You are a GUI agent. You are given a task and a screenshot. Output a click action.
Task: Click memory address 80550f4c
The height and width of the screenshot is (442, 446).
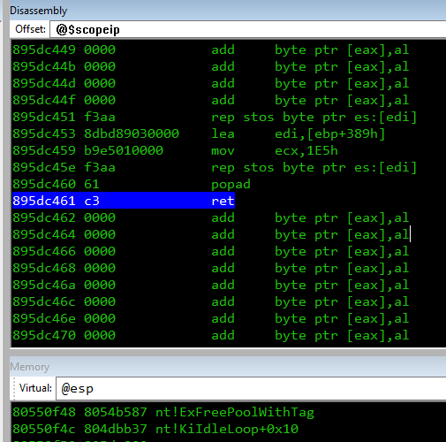coord(44,429)
